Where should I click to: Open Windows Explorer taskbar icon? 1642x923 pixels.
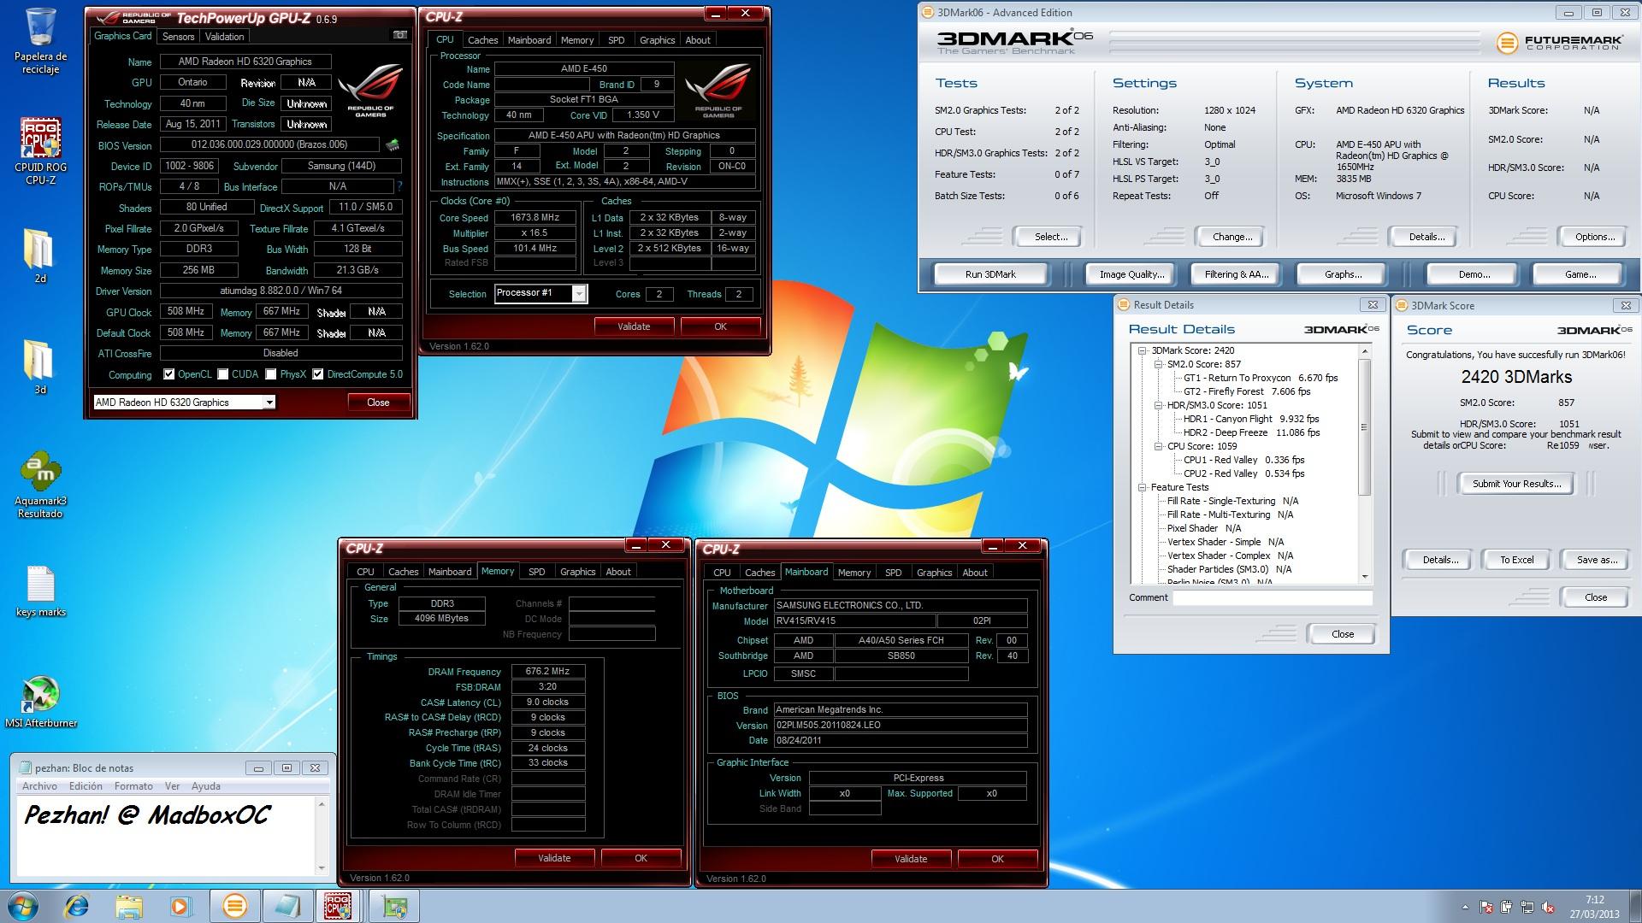coord(129,905)
